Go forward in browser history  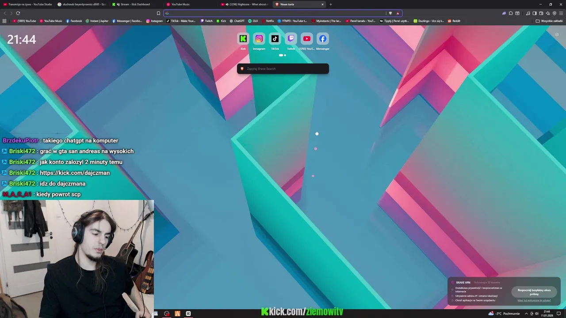(11, 13)
